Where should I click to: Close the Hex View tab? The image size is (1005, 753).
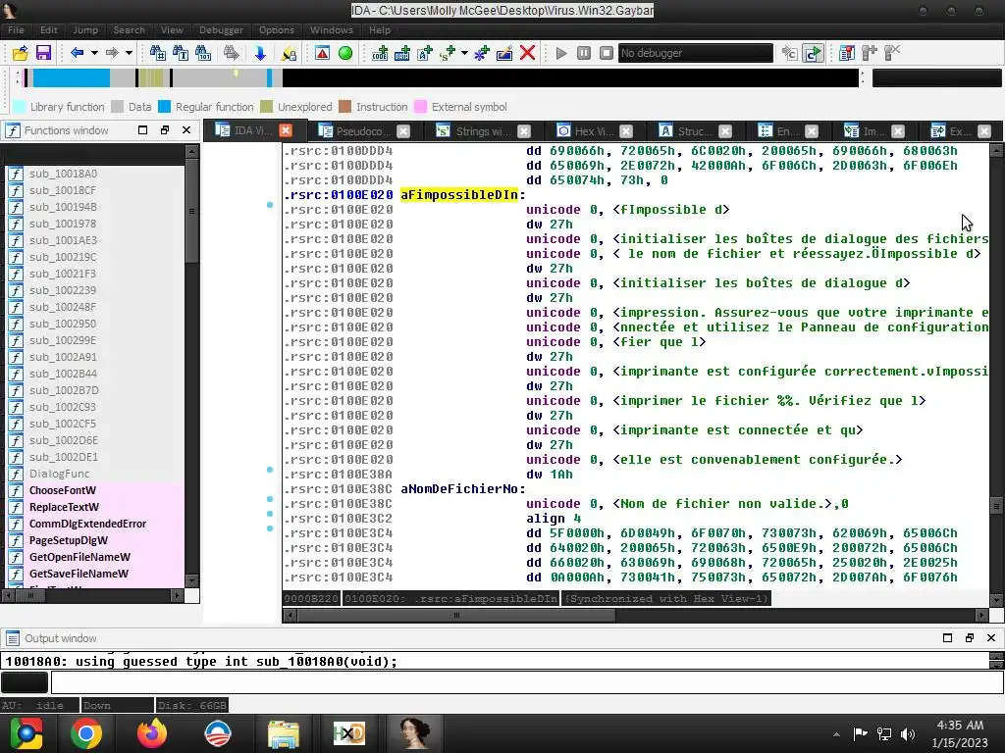[626, 131]
